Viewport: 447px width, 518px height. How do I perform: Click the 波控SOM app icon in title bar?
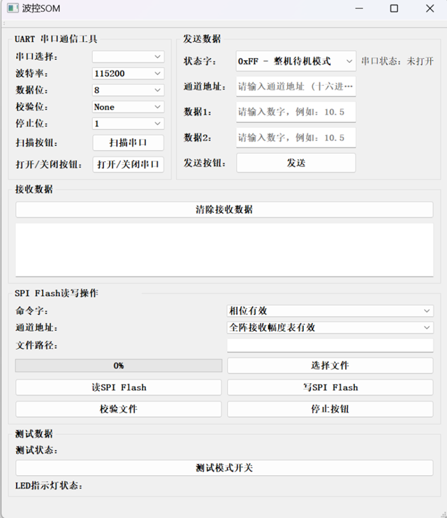12,8
